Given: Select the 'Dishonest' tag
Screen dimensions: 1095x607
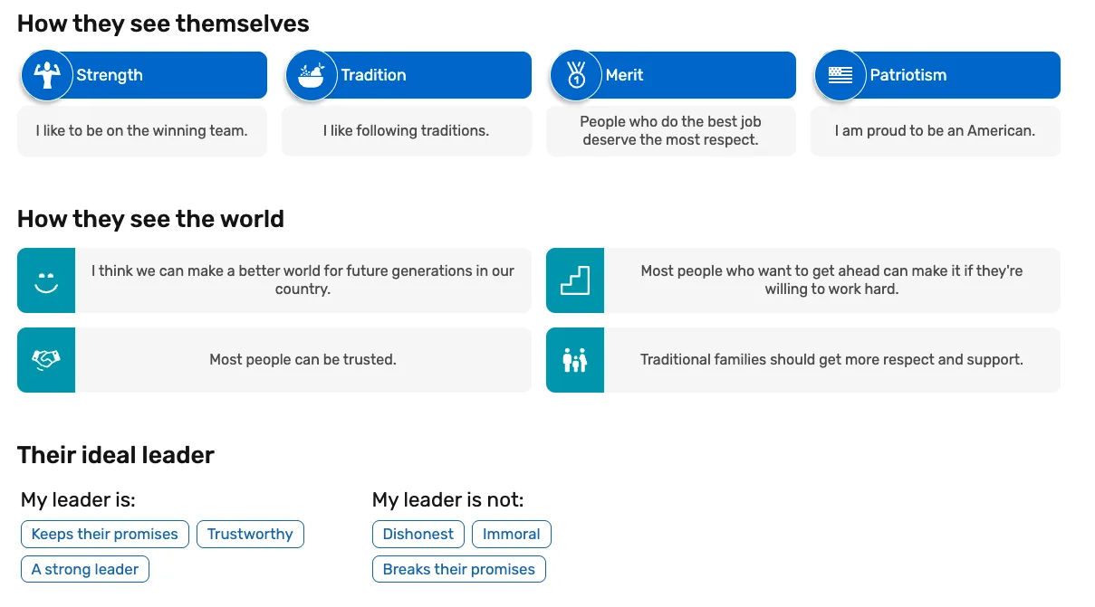Looking at the screenshot, I should [418, 534].
